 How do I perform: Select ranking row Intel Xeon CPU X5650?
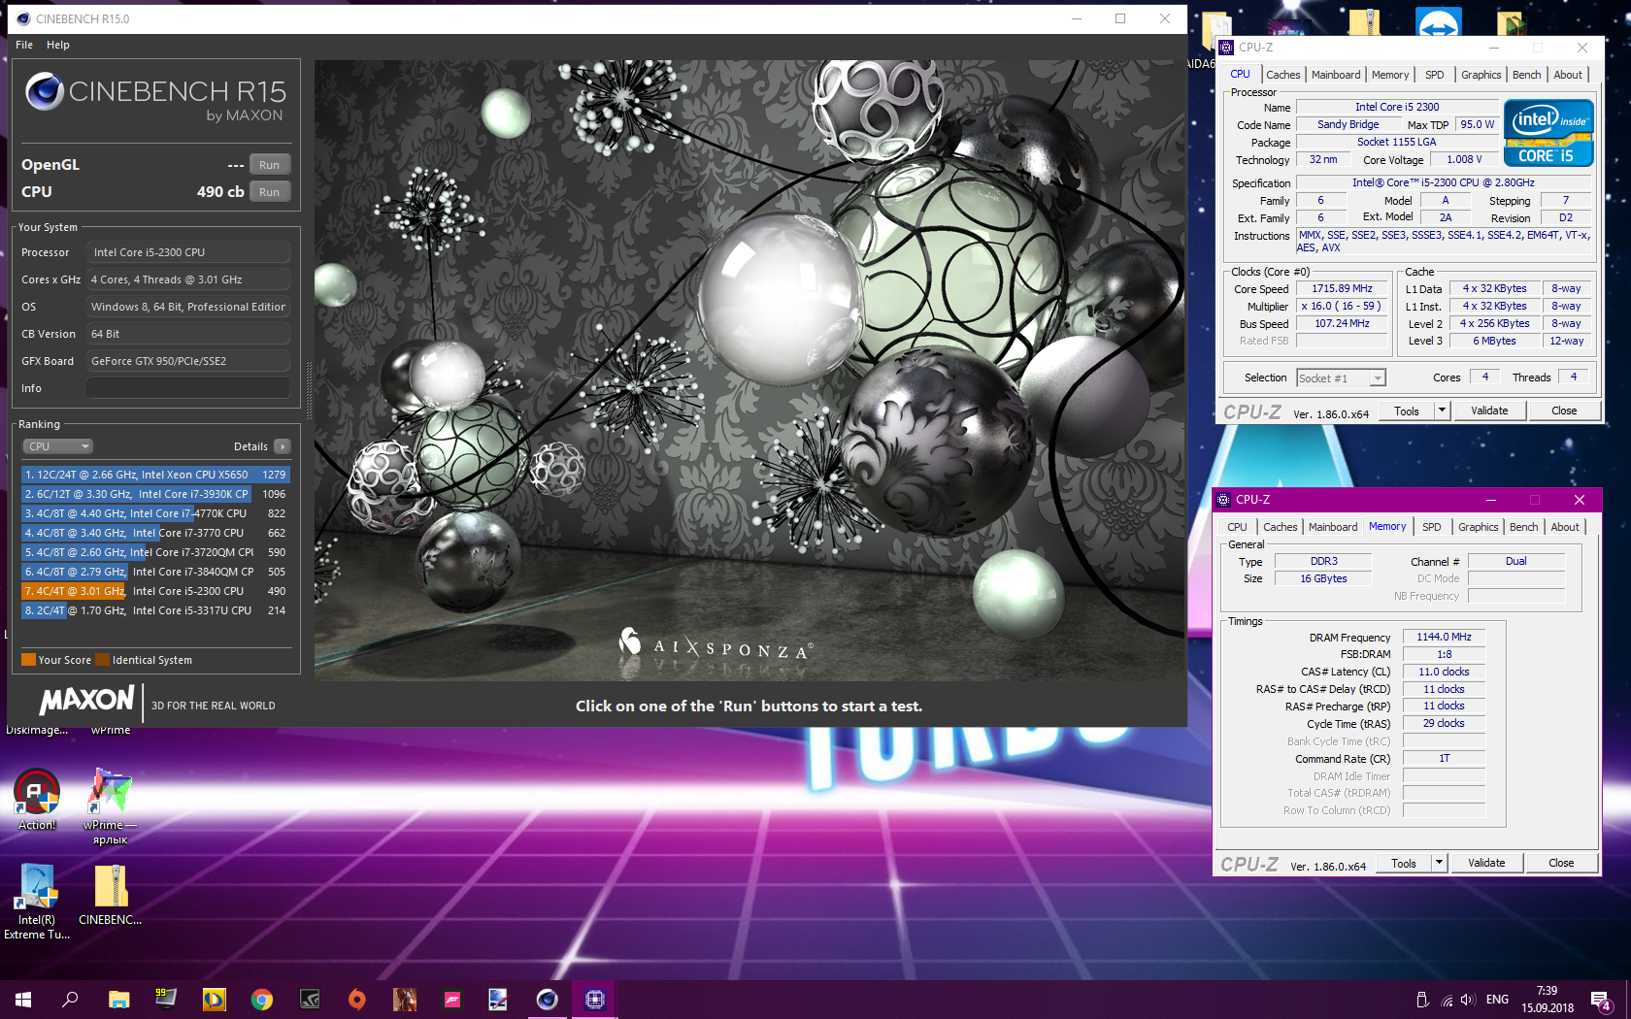tap(155, 475)
